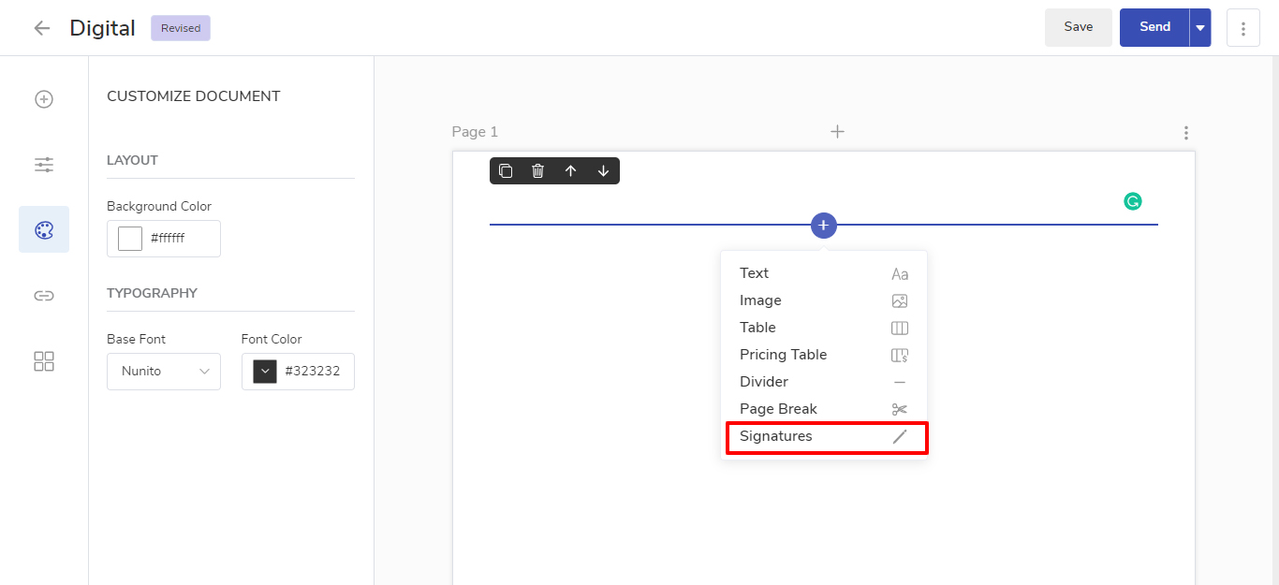Move block up with arrow icon
The height and width of the screenshot is (585, 1279).
coord(570,170)
